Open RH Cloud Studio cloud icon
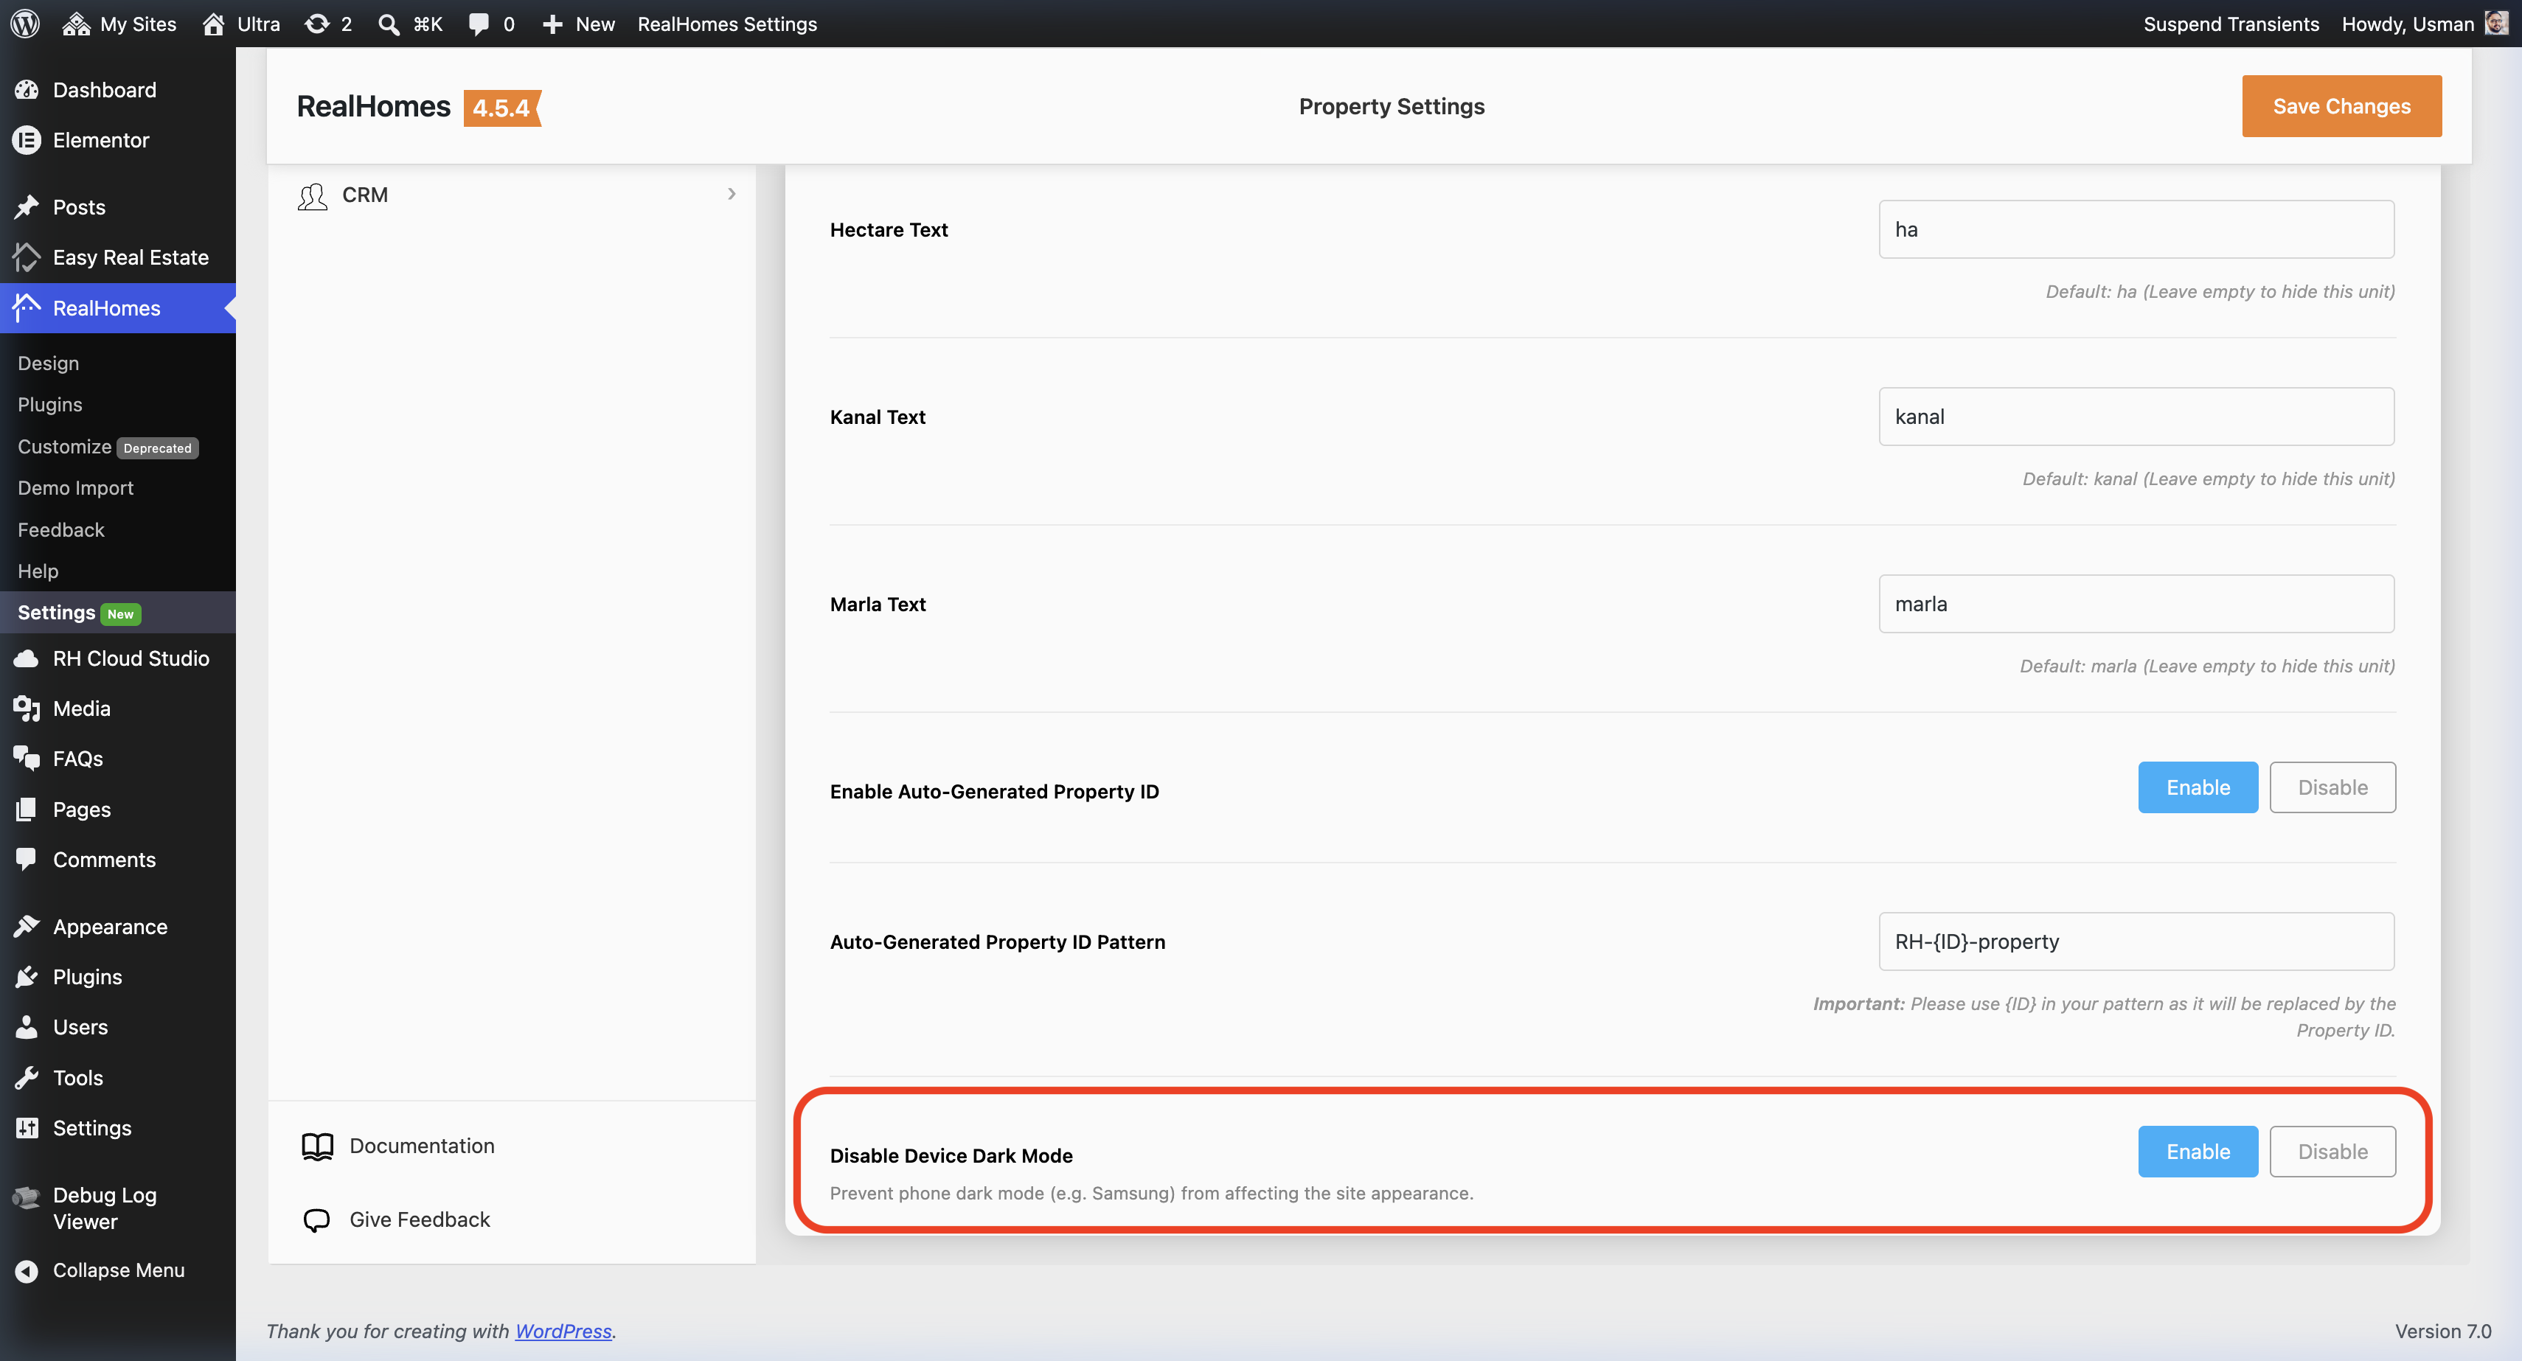Viewport: 2522px width, 1361px height. (x=27, y=658)
